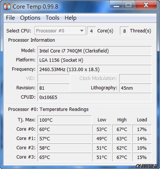Click Core #1 temperature 57°C
This screenshot has height=169, width=160.
coord(65,138)
